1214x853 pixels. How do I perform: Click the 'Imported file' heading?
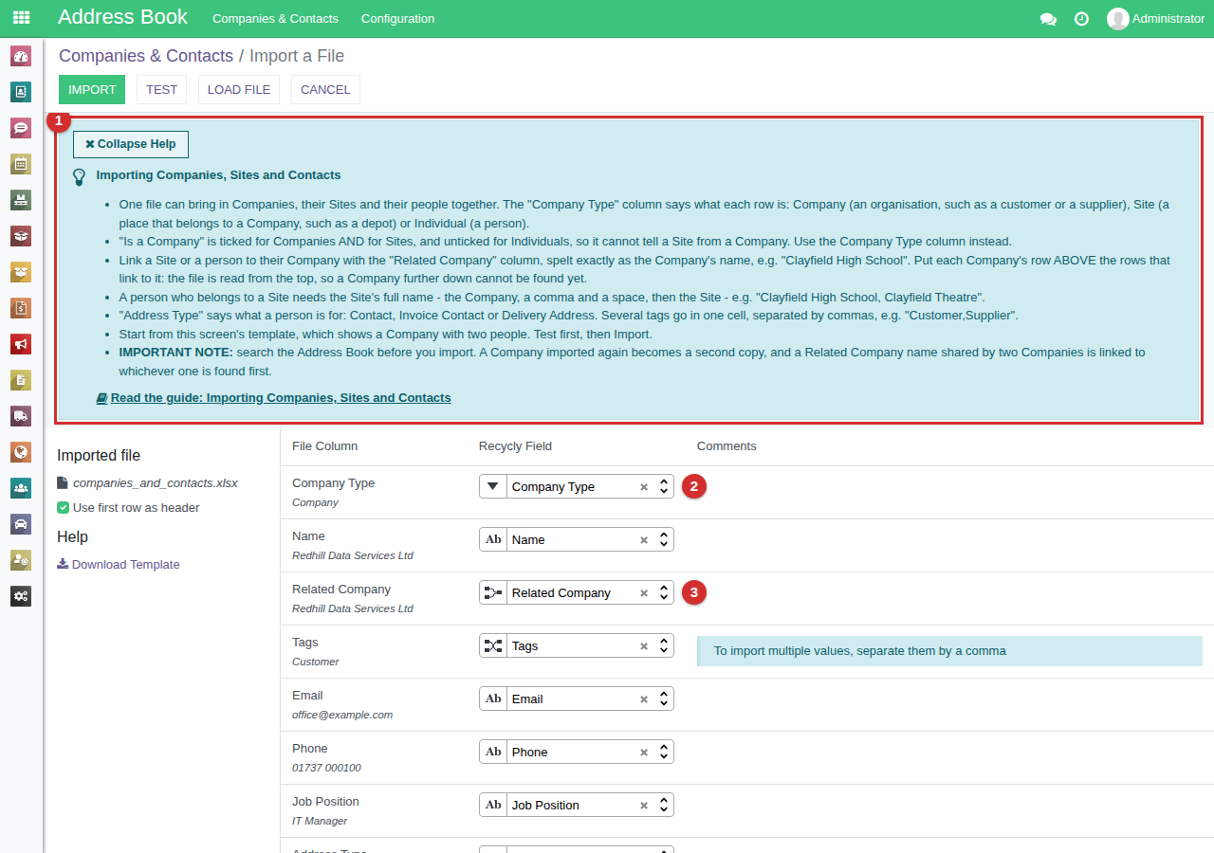tap(99, 455)
